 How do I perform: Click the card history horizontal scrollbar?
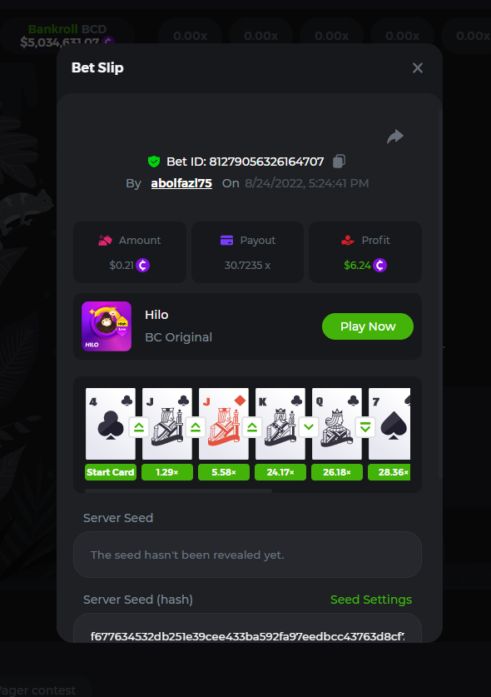tap(178, 490)
